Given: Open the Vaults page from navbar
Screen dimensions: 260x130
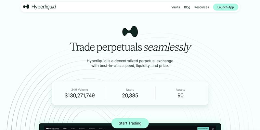Looking at the screenshot, I should pos(175,7).
